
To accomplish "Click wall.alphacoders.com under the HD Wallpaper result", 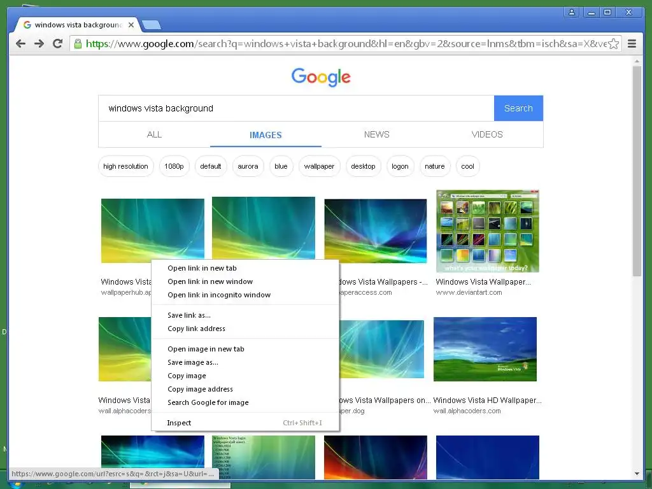I will click(467, 411).
